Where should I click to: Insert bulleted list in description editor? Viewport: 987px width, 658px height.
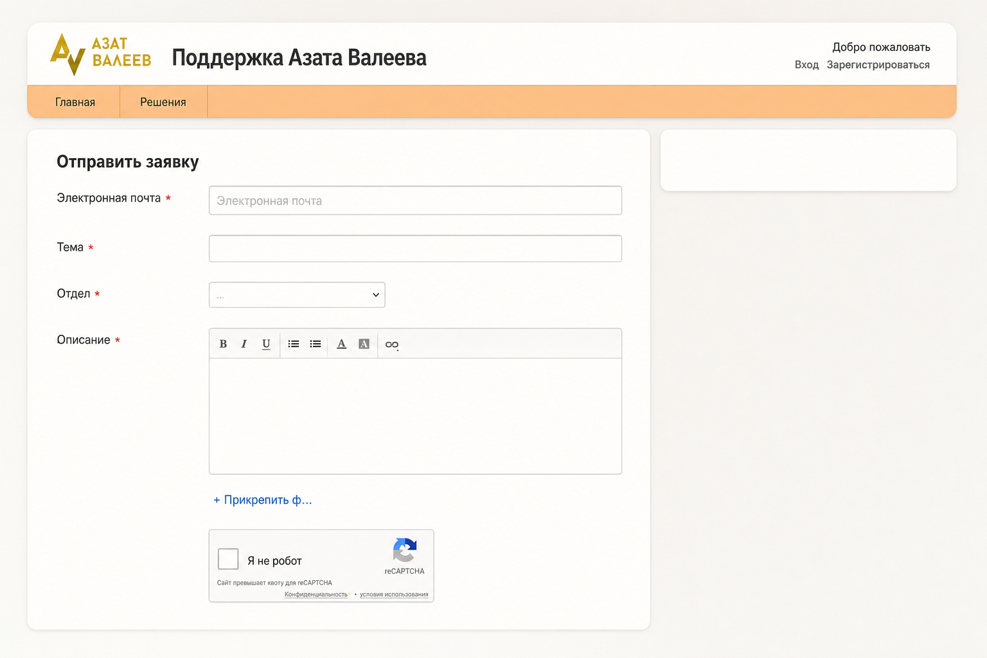[x=294, y=344]
